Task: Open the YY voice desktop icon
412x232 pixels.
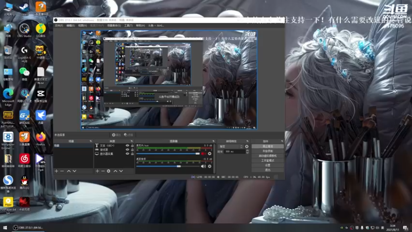Action: pyautogui.click(x=41, y=52)
